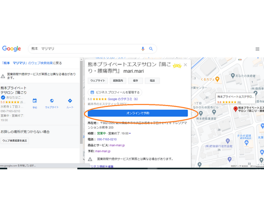Click the red salon marker on the map
The image size is (264, 211).
[235, 109]
